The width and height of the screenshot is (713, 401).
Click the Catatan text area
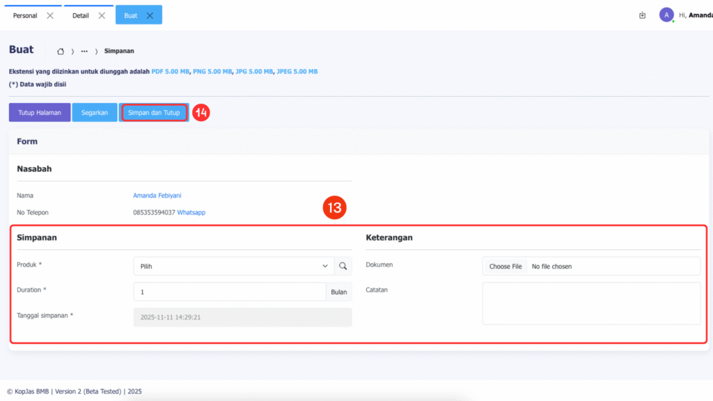591,303
